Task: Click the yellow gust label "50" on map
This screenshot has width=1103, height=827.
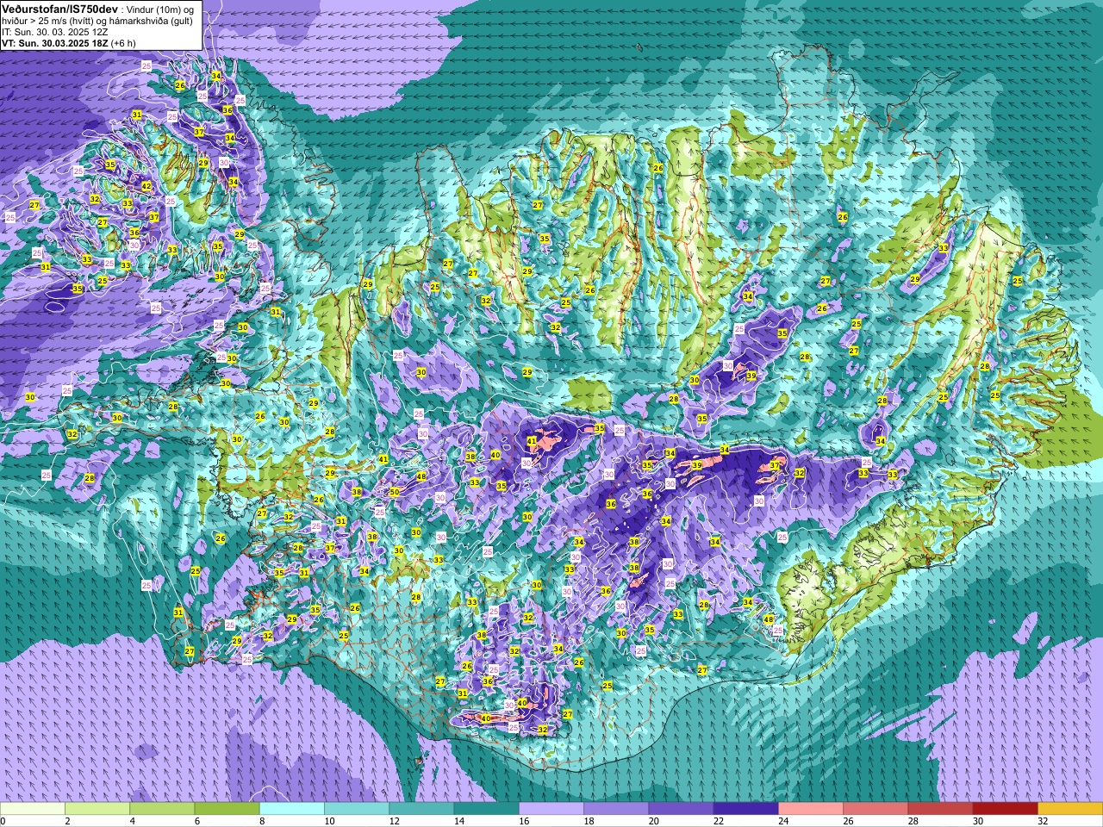Action: point(394,492)
